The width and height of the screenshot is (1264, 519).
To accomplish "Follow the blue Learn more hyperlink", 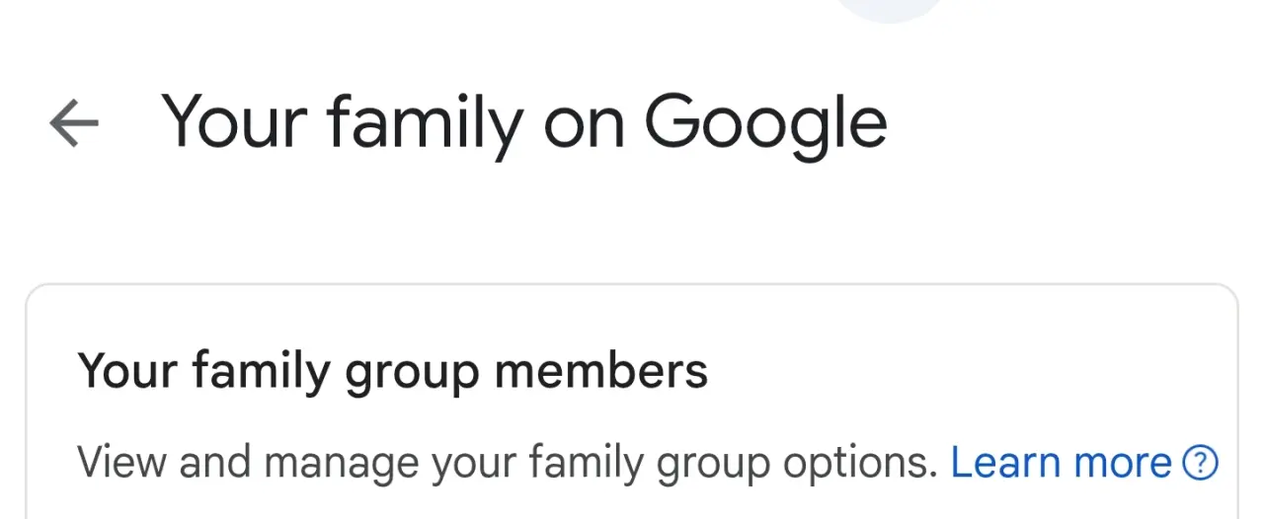I will click(1061, 462).
